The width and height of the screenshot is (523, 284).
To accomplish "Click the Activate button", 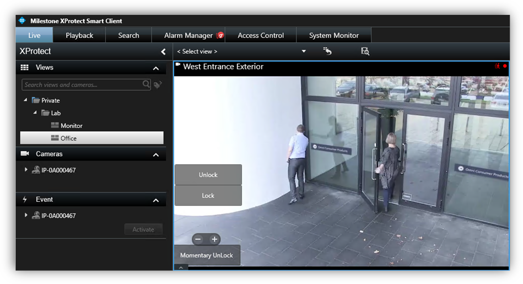I will pyautogui.click(x=143, y=229).
